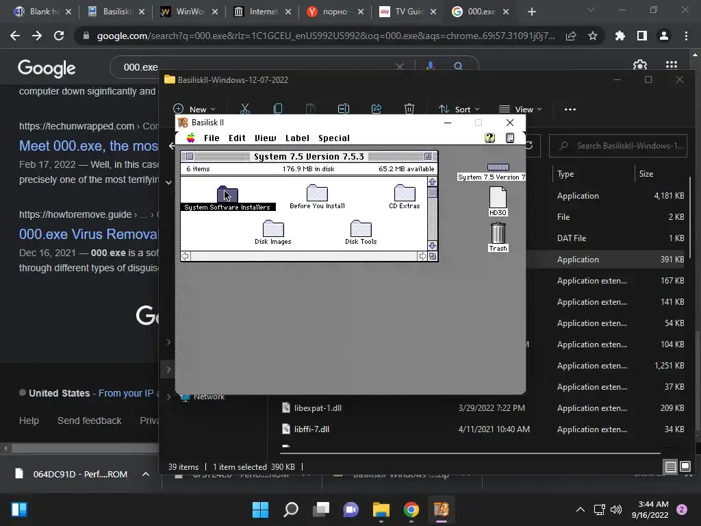Open a new Chrome tab

(x=532, y=12)
